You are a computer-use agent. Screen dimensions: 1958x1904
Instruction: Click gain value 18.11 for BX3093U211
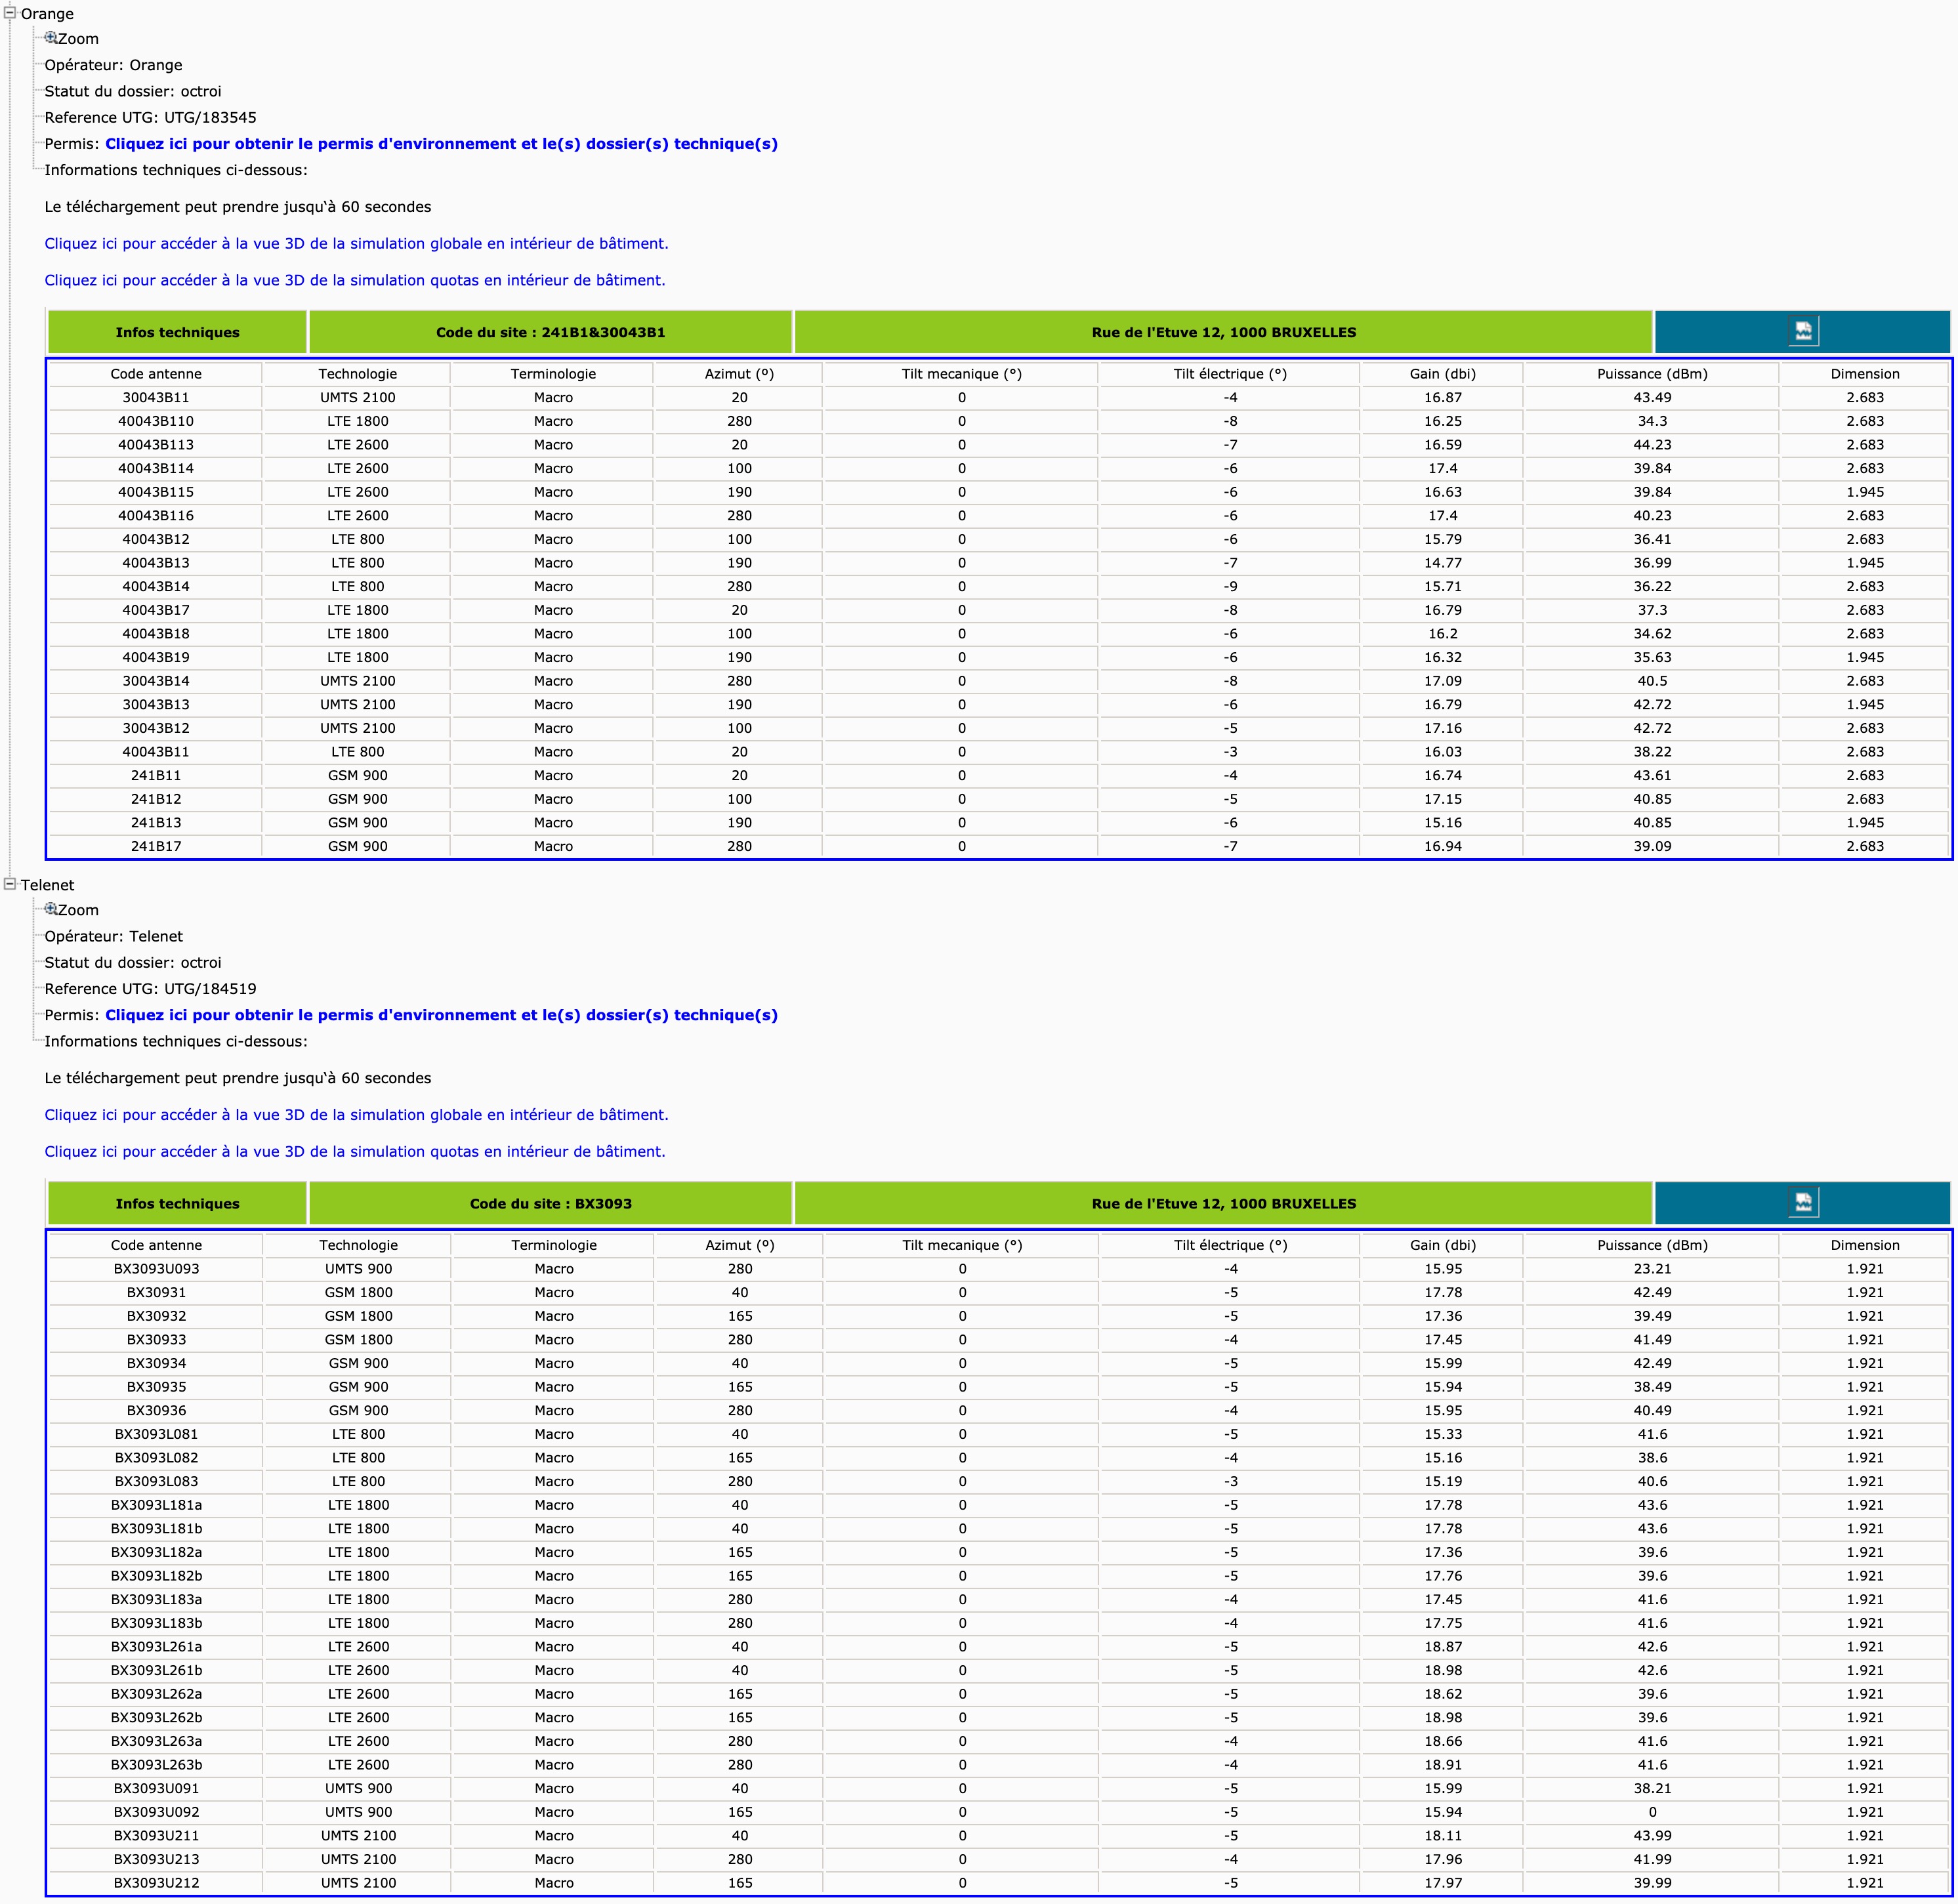(1442, 1836)
